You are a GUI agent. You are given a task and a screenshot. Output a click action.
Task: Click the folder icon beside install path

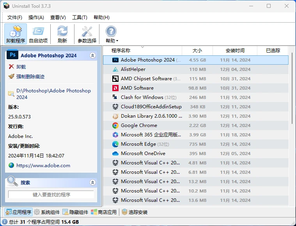coord(11,94)
